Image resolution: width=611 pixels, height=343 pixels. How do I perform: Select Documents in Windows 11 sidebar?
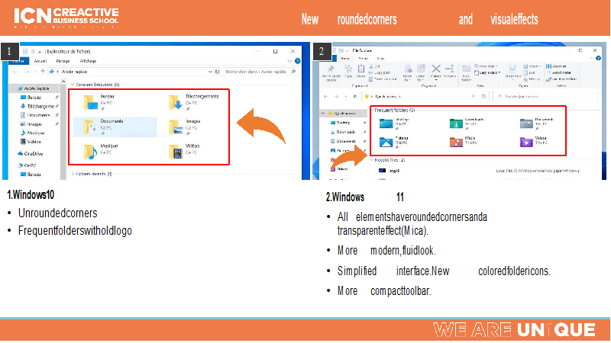(x=345, y=140)
